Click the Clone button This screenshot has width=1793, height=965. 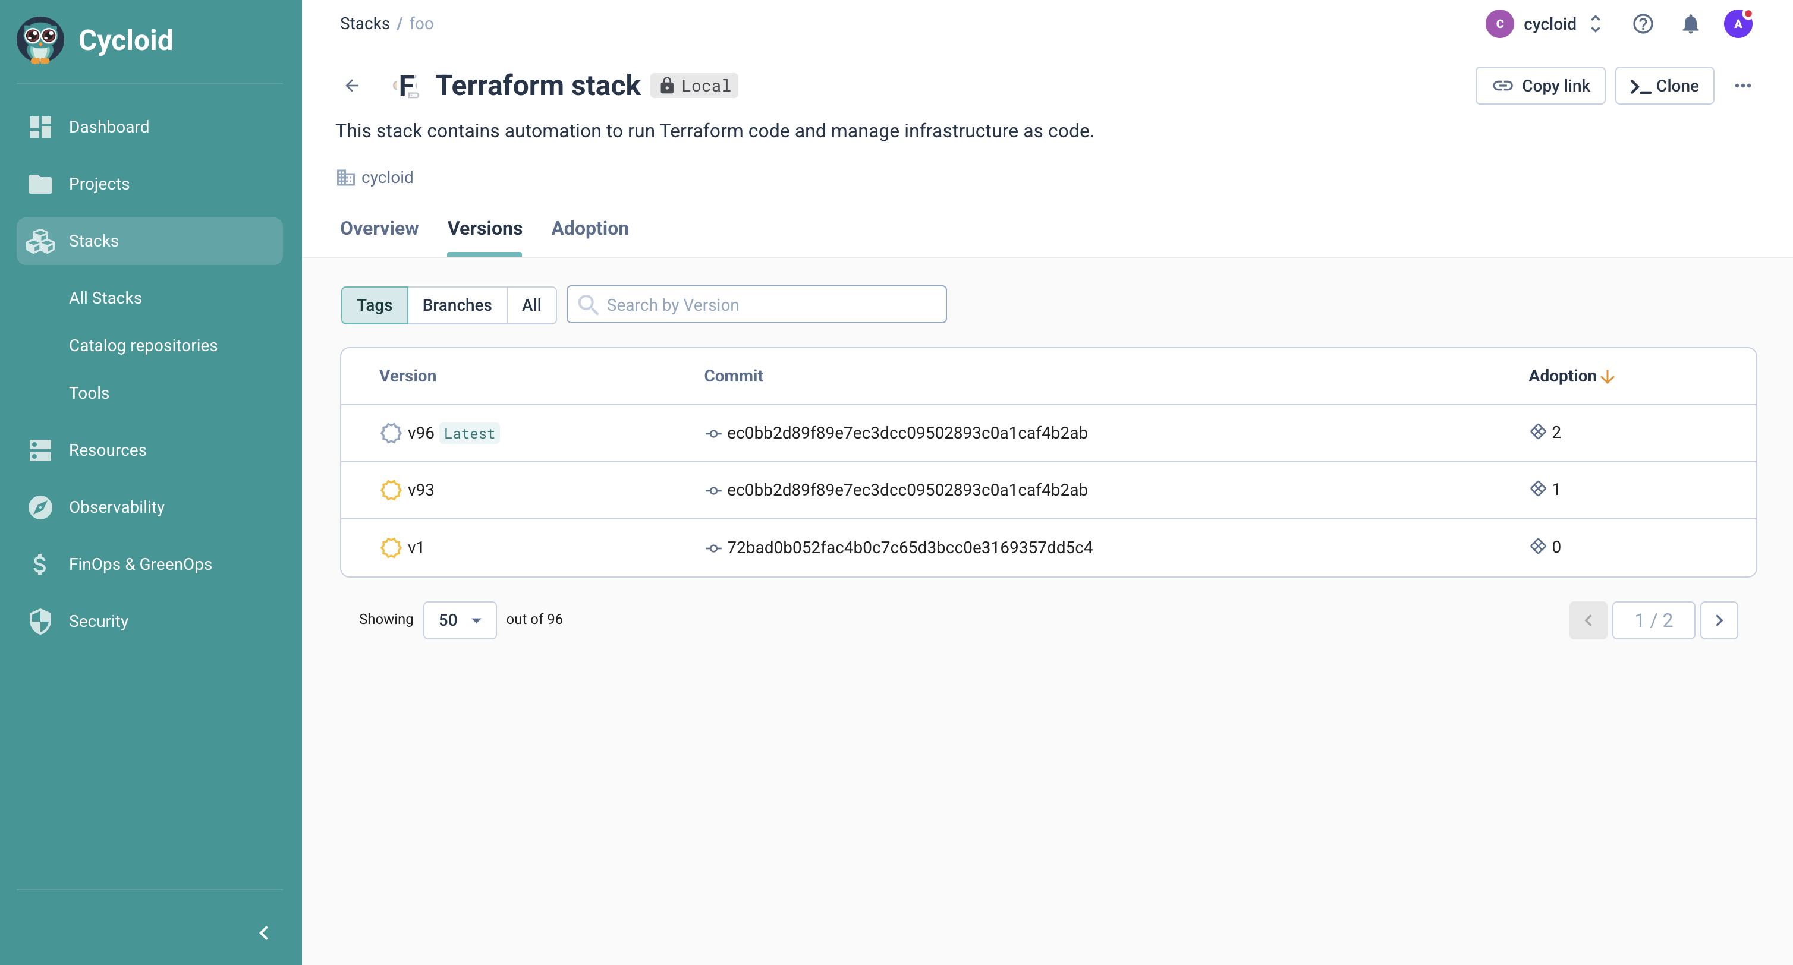[1664, 86]
